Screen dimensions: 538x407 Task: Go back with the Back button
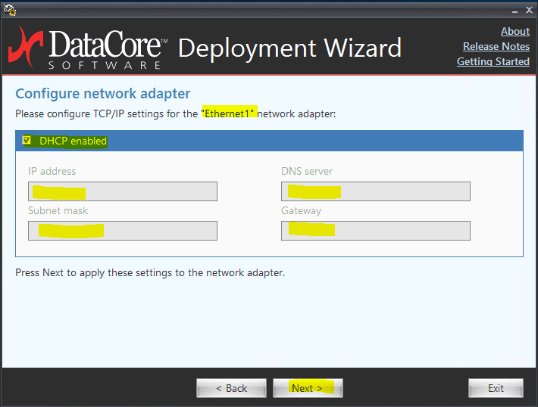click(231, 388)
